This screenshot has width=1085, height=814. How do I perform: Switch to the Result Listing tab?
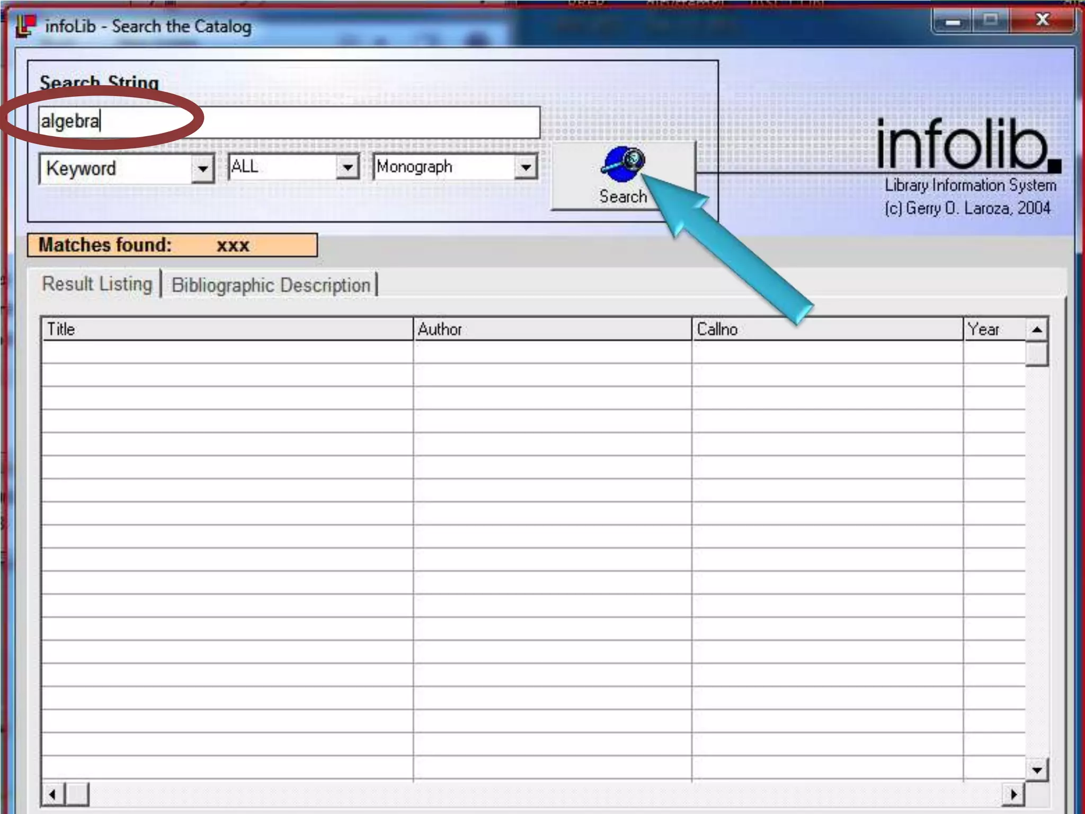97,284
